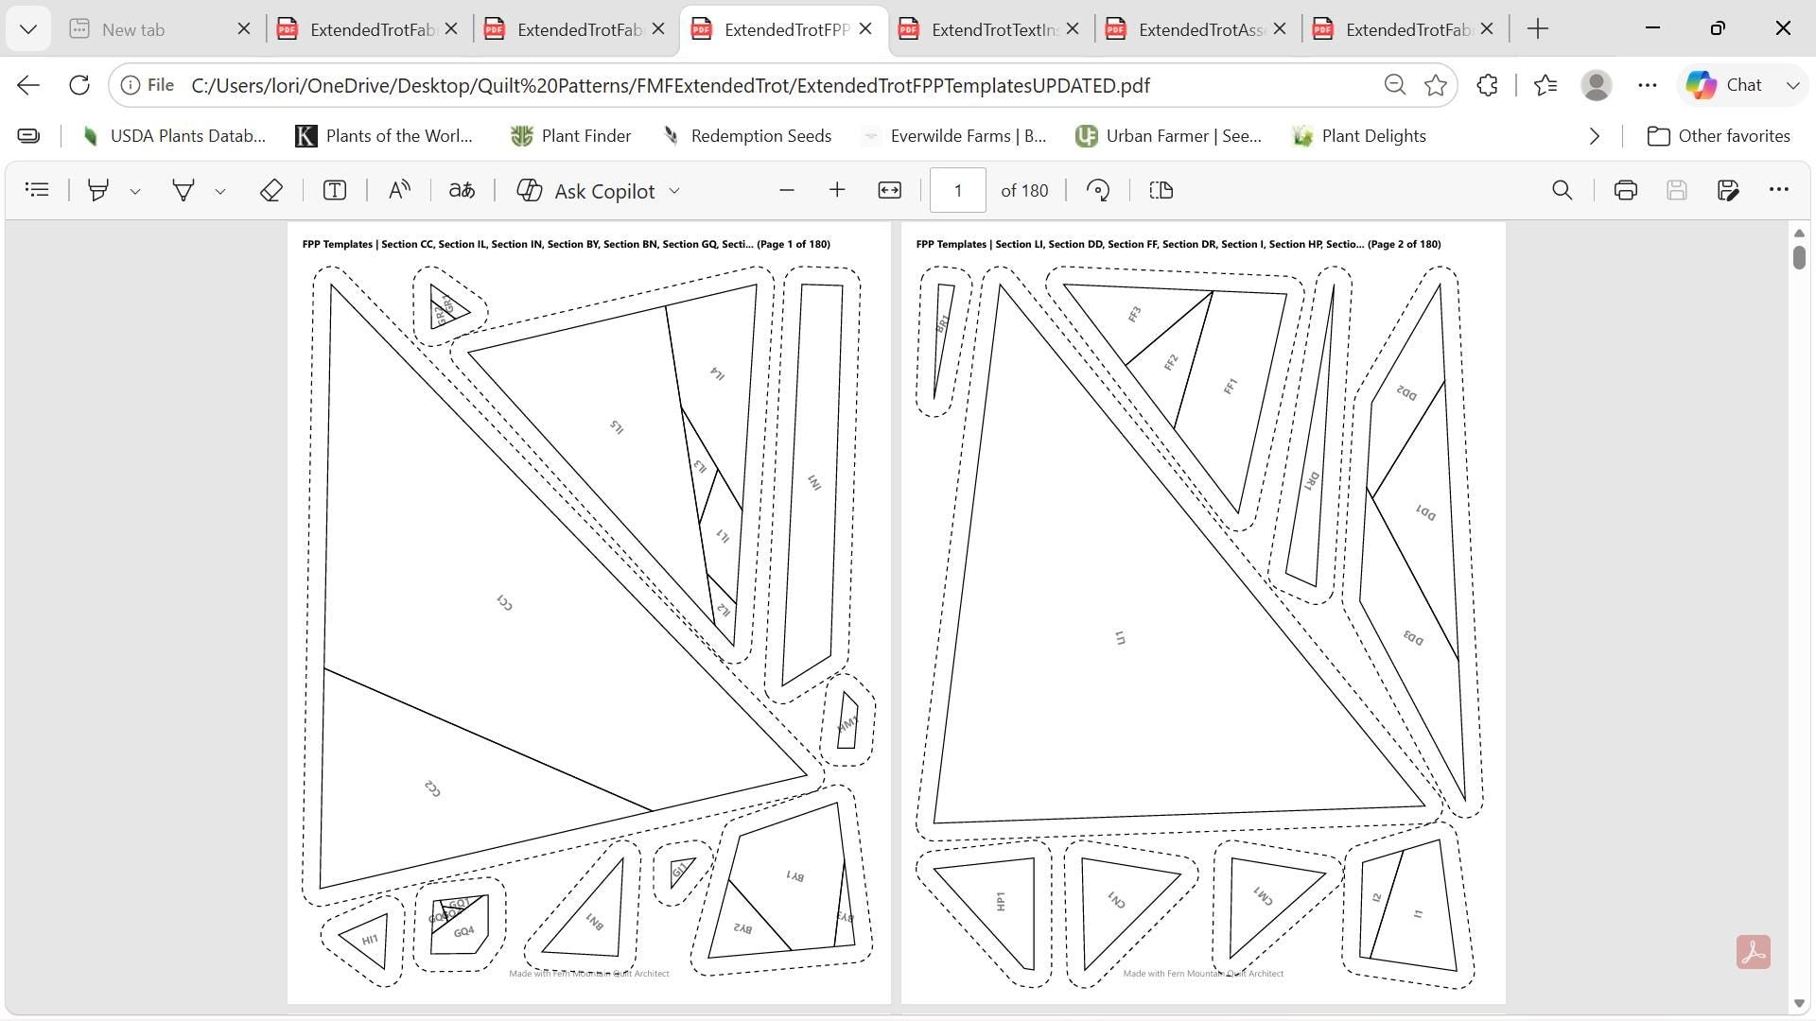Viewport: 1816px width, 1021px height.
Task: Select the Erase tool
Action: [271, 190]
